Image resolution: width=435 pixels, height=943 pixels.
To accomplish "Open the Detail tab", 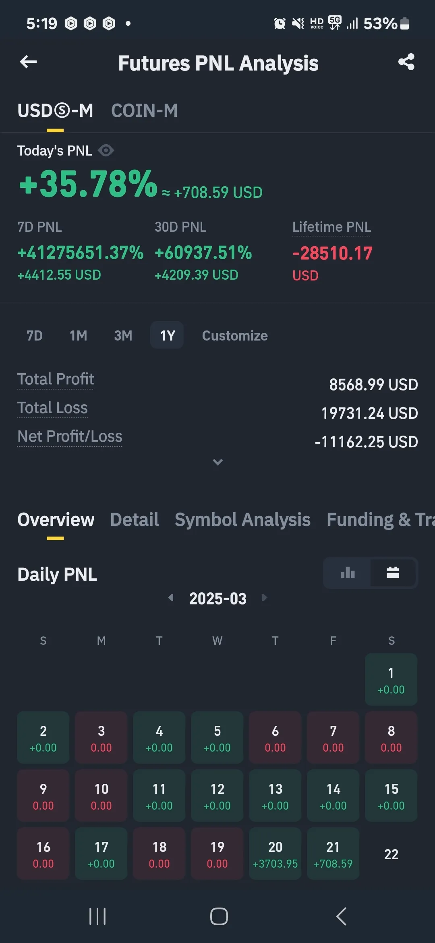I will 135,520.
